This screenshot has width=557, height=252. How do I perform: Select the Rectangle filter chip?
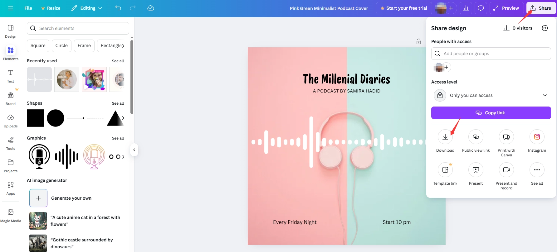pyautogui.click(x=111, y=45)
